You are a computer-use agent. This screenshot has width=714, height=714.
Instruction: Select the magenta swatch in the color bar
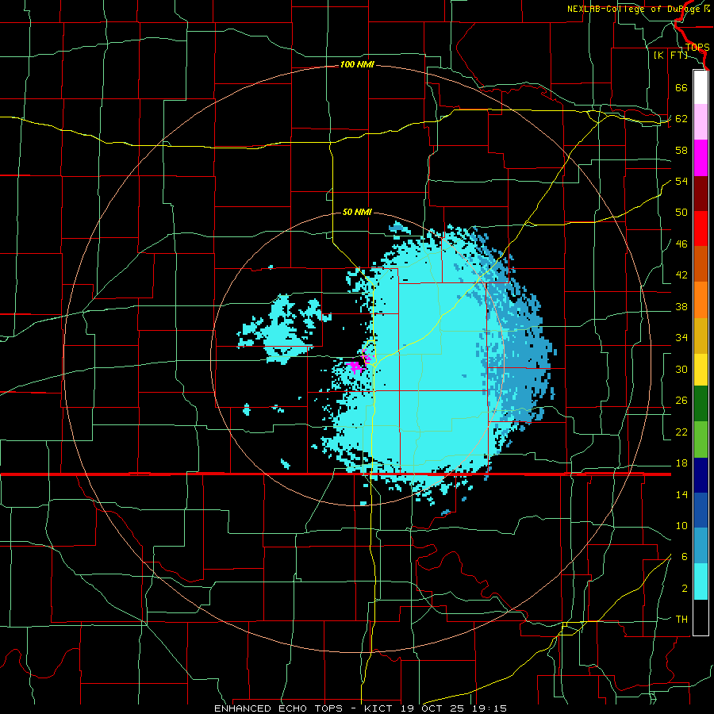[x=701, y=157]
